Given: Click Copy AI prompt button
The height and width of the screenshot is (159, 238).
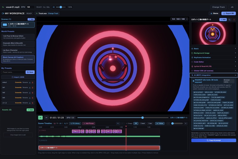Looking at the screenshot, I should coord(213,140).
